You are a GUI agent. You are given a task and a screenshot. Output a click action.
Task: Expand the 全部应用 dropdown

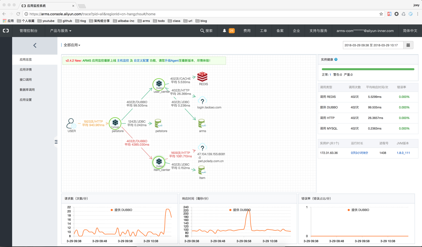[x=72, y=45]
